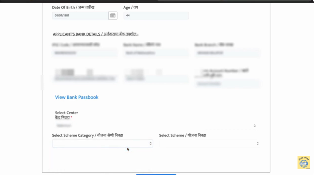
Task: Click the arrows on Select Scheme dropdown
Action: (258, 143)
